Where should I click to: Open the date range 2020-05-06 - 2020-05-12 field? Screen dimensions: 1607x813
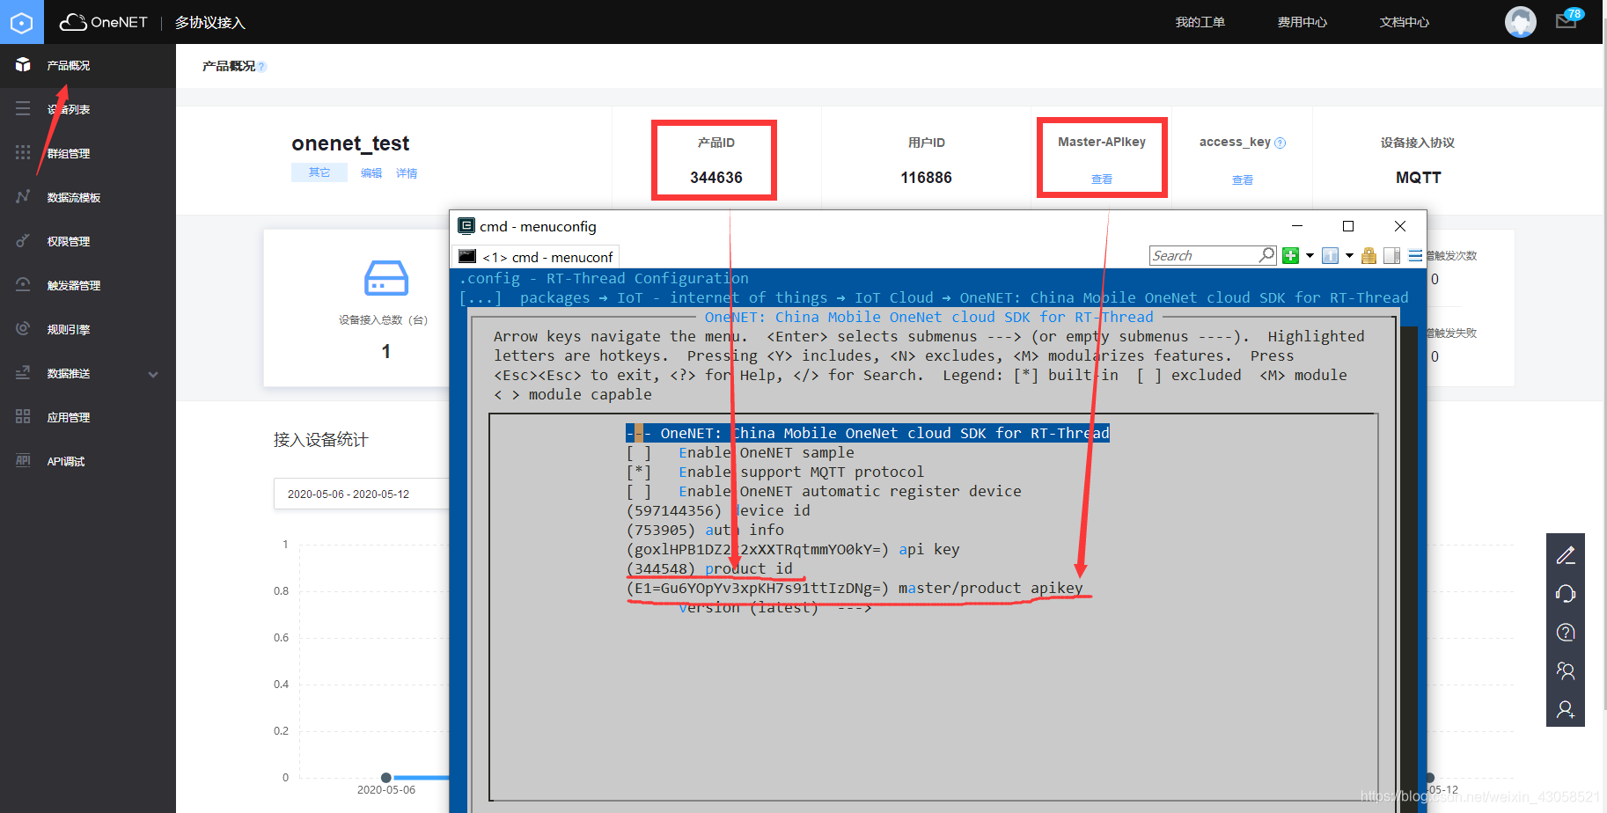coord(362,494)
